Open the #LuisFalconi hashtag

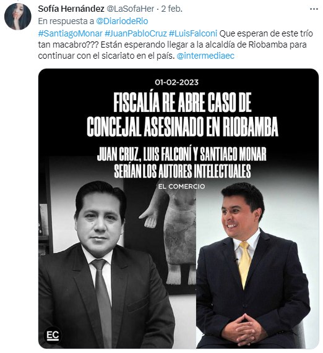coord(193,33)
